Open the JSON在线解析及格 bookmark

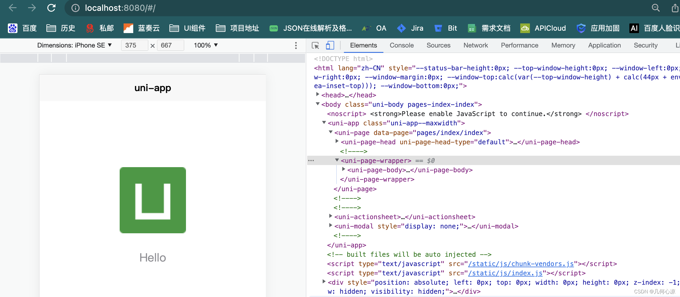310,28
